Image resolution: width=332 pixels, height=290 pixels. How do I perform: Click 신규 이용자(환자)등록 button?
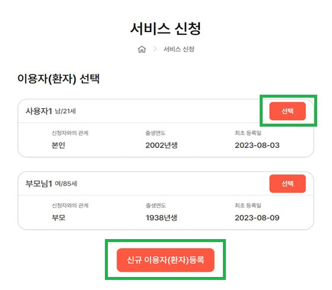pyautogui.click(x=165, y=260)
